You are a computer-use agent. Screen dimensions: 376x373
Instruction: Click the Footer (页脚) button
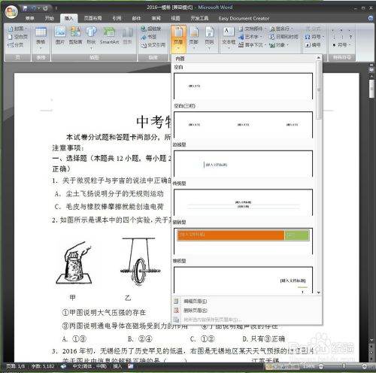193,38
